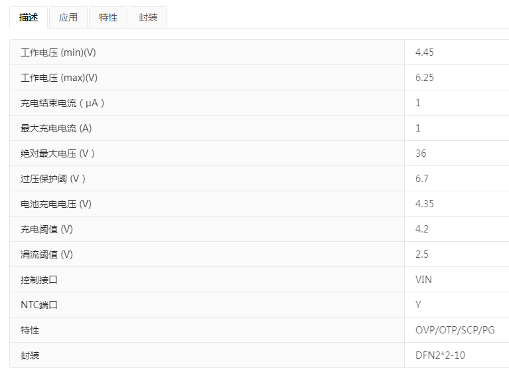Click the DFN2*2-10 package value

440,355
